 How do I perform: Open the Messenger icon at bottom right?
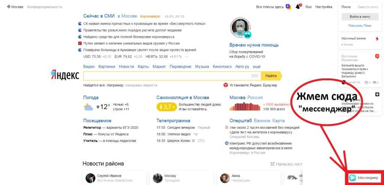(352, 178)
